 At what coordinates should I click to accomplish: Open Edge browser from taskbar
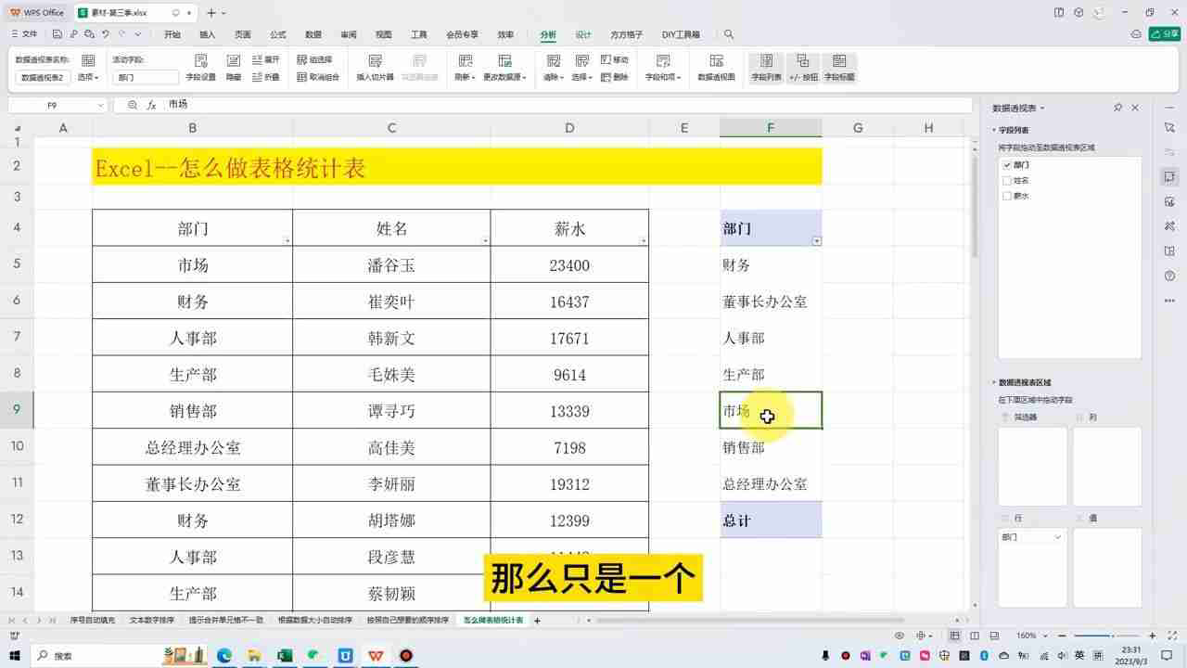click(x=224, y=655)
